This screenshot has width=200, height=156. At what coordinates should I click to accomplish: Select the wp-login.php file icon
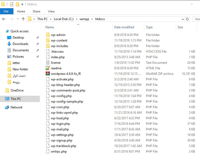[48, 124]
